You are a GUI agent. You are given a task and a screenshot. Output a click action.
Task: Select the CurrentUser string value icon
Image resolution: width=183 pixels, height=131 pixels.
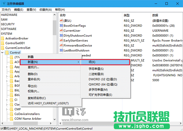click(x=61, y=31)
